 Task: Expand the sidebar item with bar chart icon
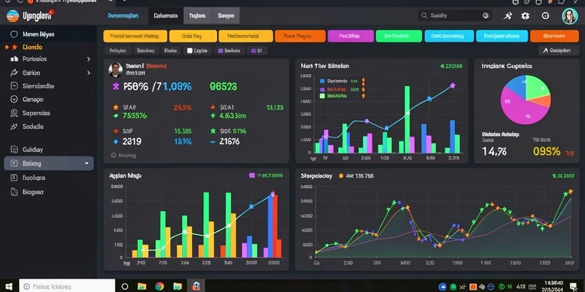pyautogui.click(x=89, y=59)
